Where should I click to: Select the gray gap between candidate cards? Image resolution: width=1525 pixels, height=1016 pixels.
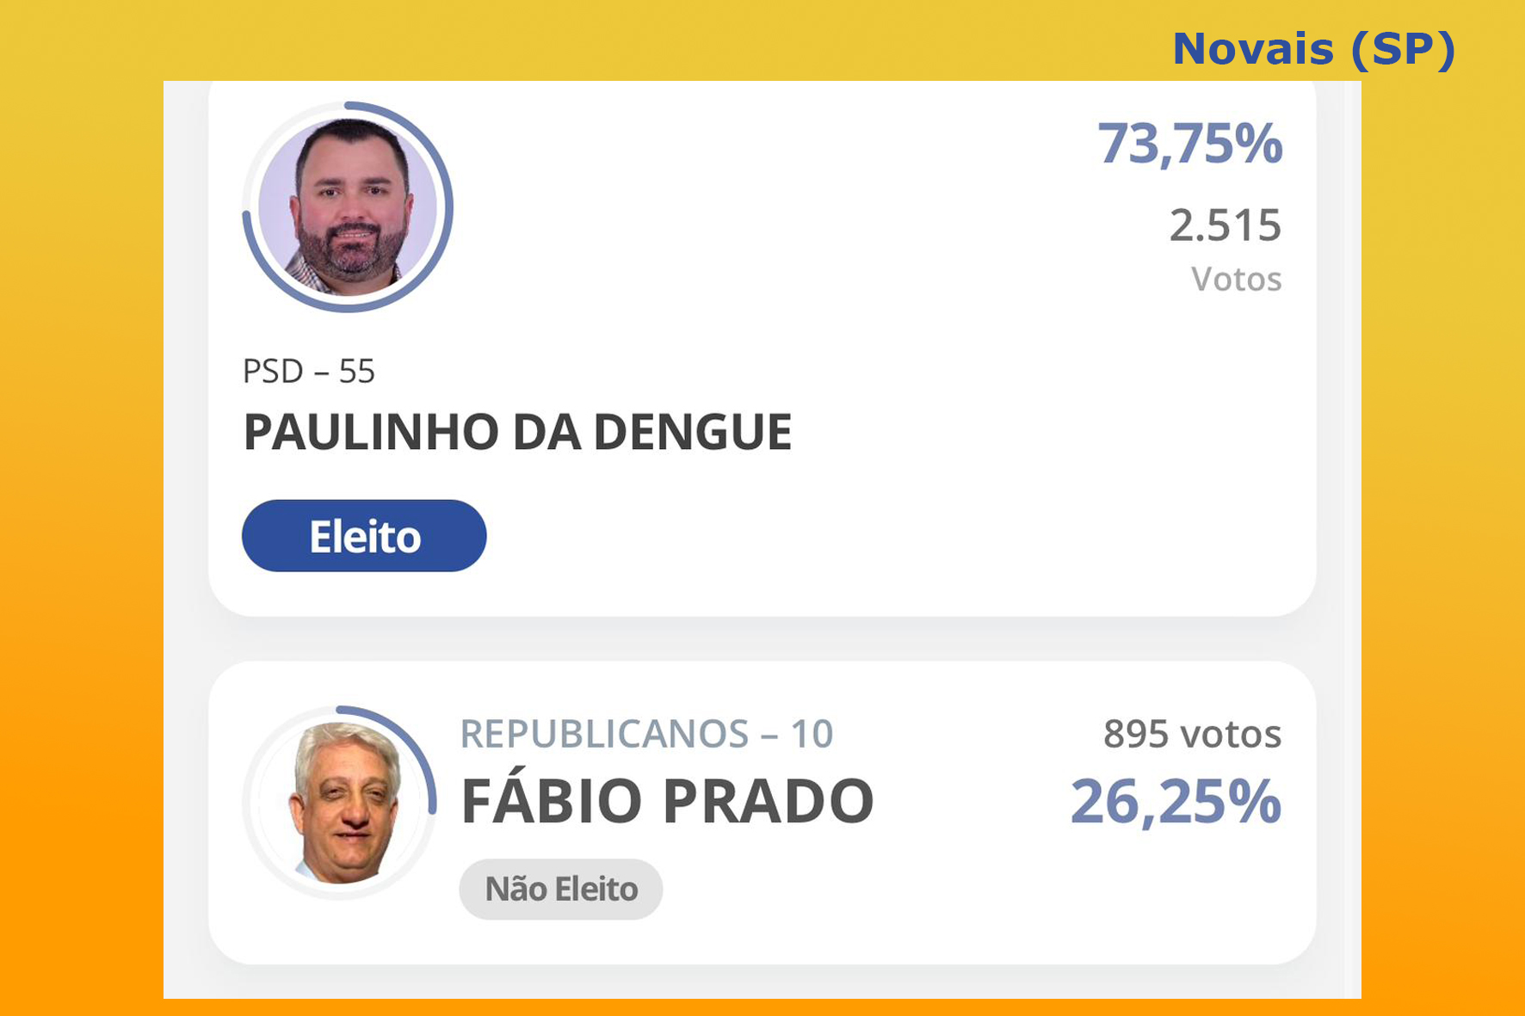point(762,638)
